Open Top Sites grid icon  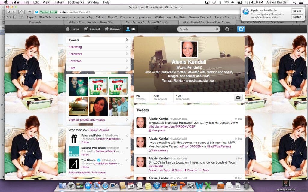(x=21, y=17)
